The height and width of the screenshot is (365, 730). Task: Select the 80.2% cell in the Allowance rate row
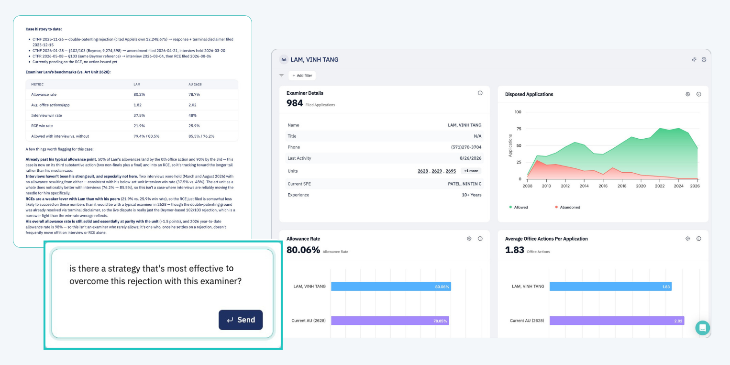coord(139,94)
